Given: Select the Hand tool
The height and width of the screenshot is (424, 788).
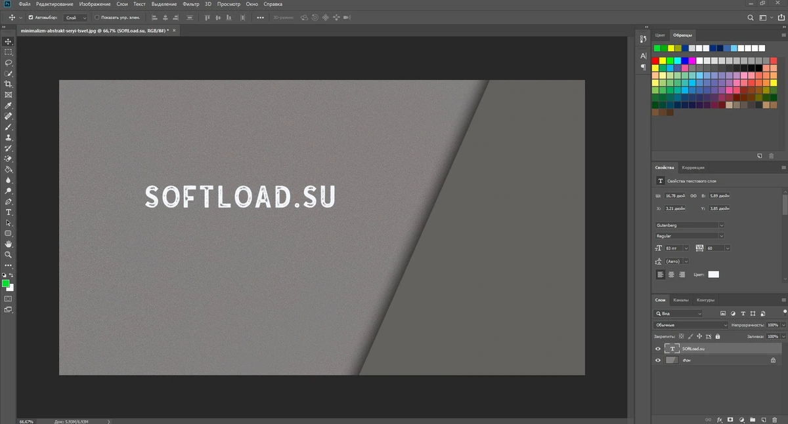Looking at the screenshot, I should tap(9, 244).
